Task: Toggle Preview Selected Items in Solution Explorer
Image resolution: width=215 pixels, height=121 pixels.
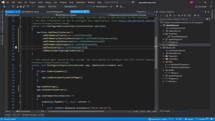Action: [198, 15]
